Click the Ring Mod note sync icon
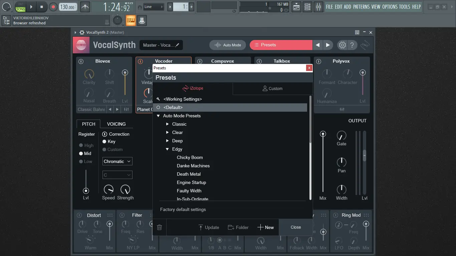 point(338,225)
